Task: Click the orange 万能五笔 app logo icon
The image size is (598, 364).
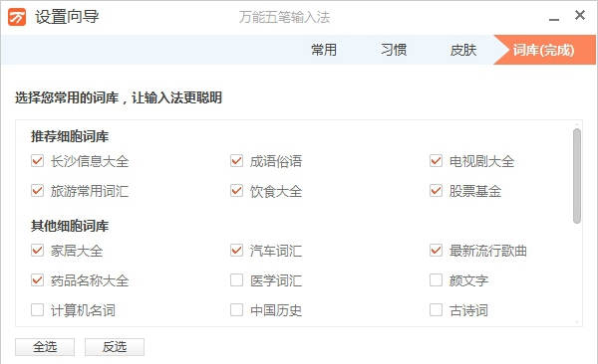Action: [x=17, y=17]
